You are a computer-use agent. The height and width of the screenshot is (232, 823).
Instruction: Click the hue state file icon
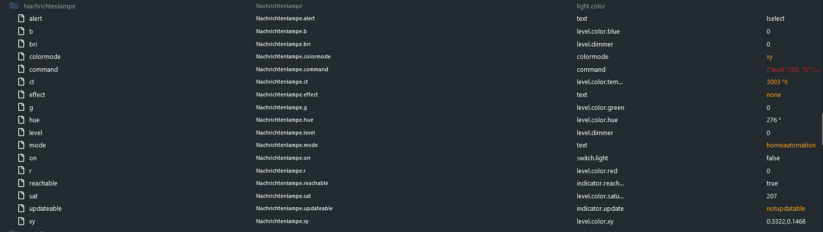21,120
